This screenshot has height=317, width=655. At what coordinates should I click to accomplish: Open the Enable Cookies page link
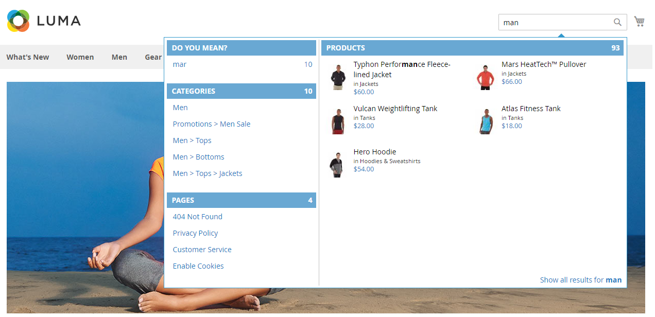click(x=198, y=266)
